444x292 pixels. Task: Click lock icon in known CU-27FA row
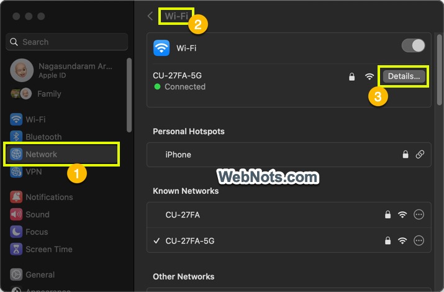point(387,215)
